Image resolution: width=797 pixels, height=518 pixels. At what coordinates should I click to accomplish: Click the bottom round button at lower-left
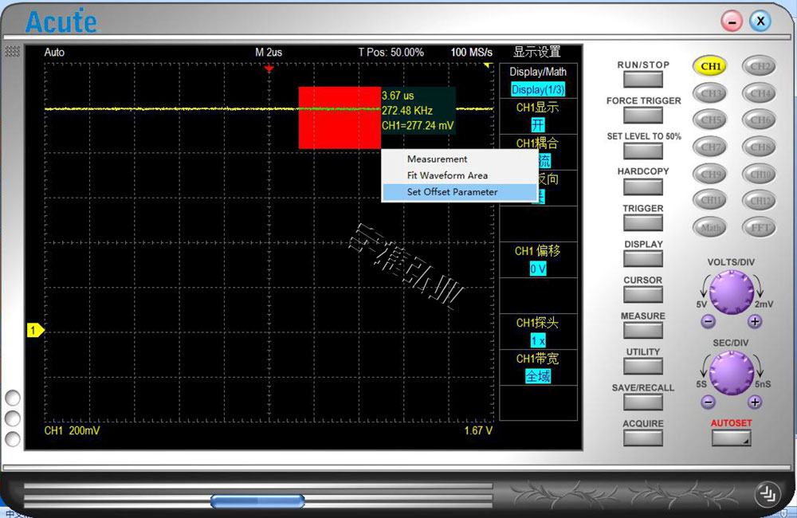pos(12,438)
